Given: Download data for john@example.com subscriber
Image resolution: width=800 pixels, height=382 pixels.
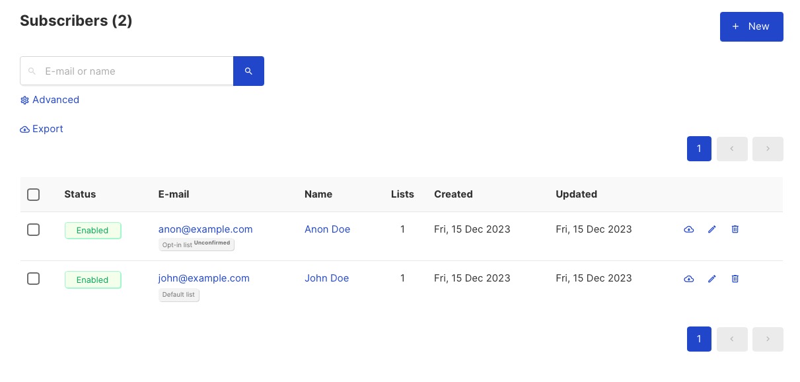Looking at the screenshot, I should [x=688, y=279].
